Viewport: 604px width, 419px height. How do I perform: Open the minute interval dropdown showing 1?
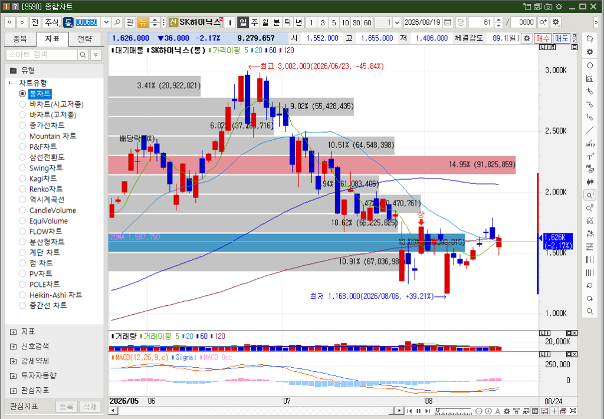click(397, 22)
